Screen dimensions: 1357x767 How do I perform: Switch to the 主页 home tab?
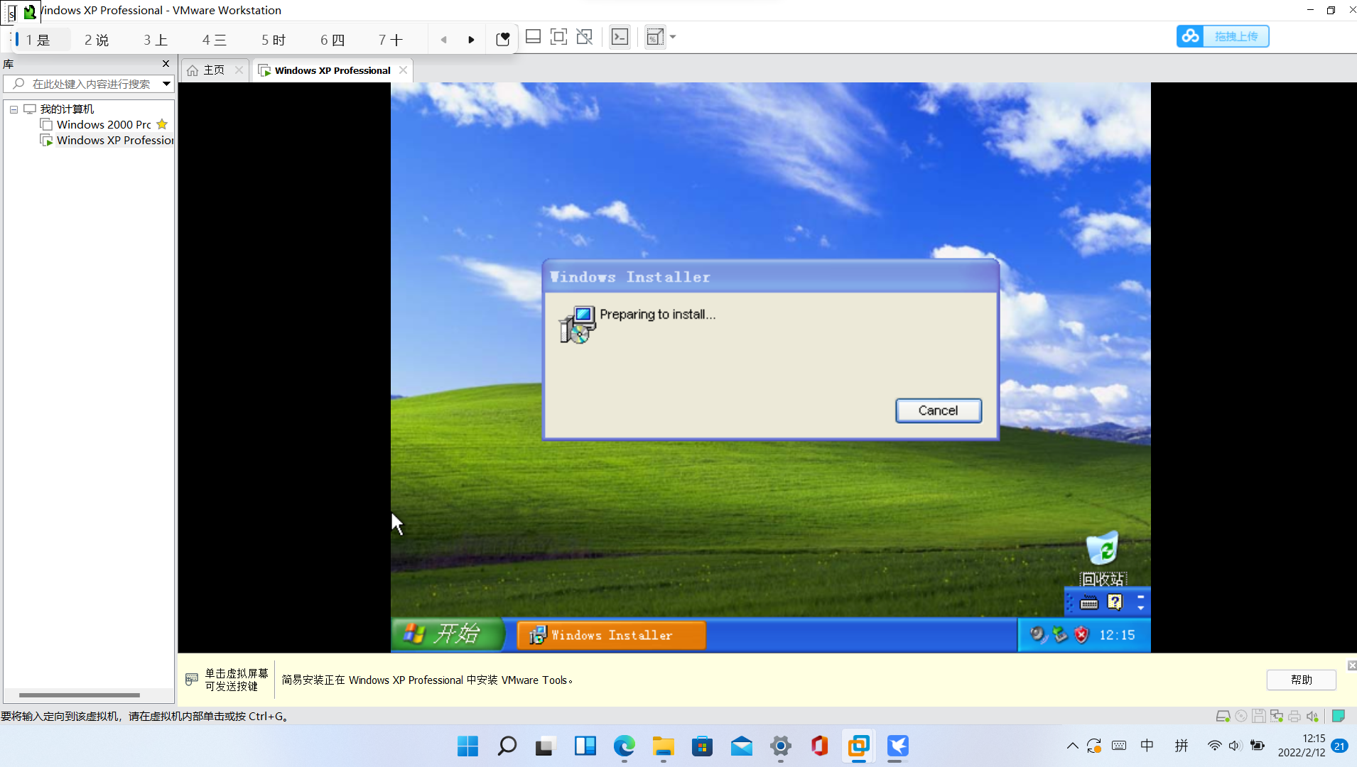[x=214, y=70]
